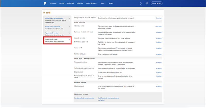
Task: Open Codificación de idioma de botones link
Action: (x=108, y=99)
